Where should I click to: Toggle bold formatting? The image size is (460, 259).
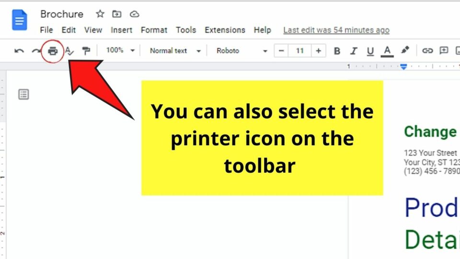coord(337,51)
